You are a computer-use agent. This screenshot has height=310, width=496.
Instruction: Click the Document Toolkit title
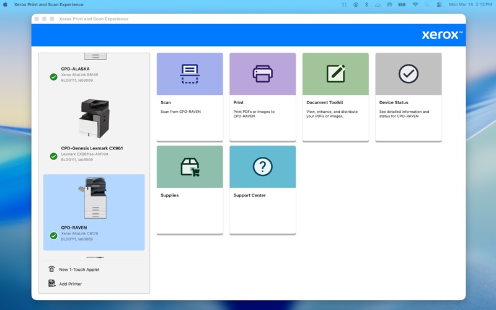pyautogui.click(x=324, y=102)
